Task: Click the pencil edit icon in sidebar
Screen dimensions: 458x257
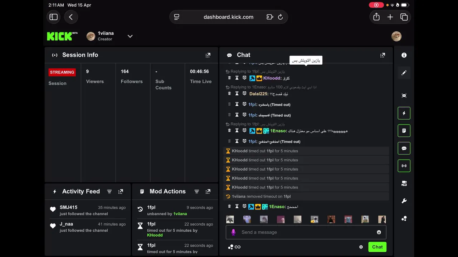Action: (x=404, y=73)
